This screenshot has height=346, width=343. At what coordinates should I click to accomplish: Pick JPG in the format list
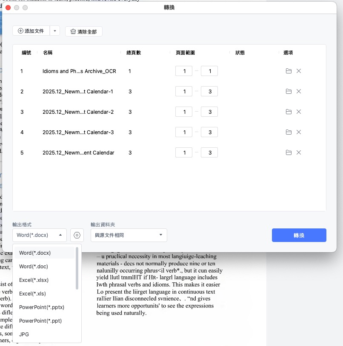[x=24, y=334]
